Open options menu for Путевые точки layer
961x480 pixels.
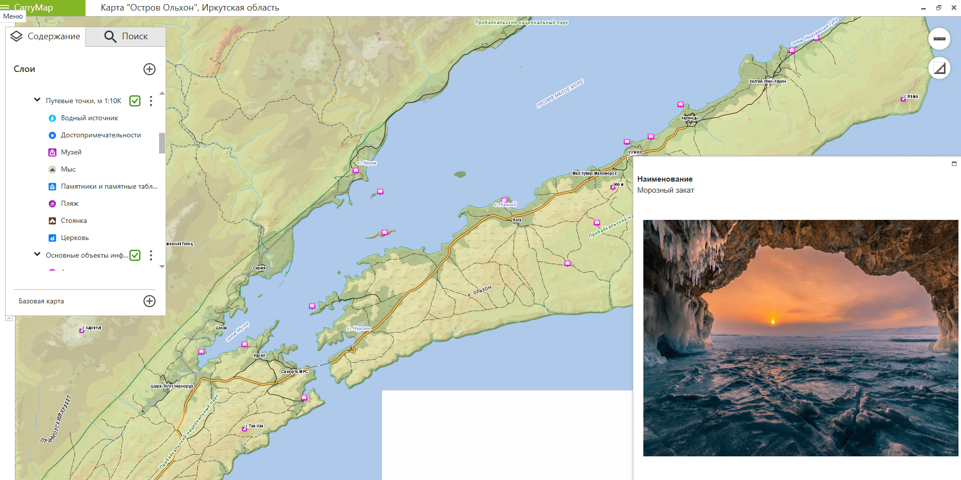tap(151, 101)
